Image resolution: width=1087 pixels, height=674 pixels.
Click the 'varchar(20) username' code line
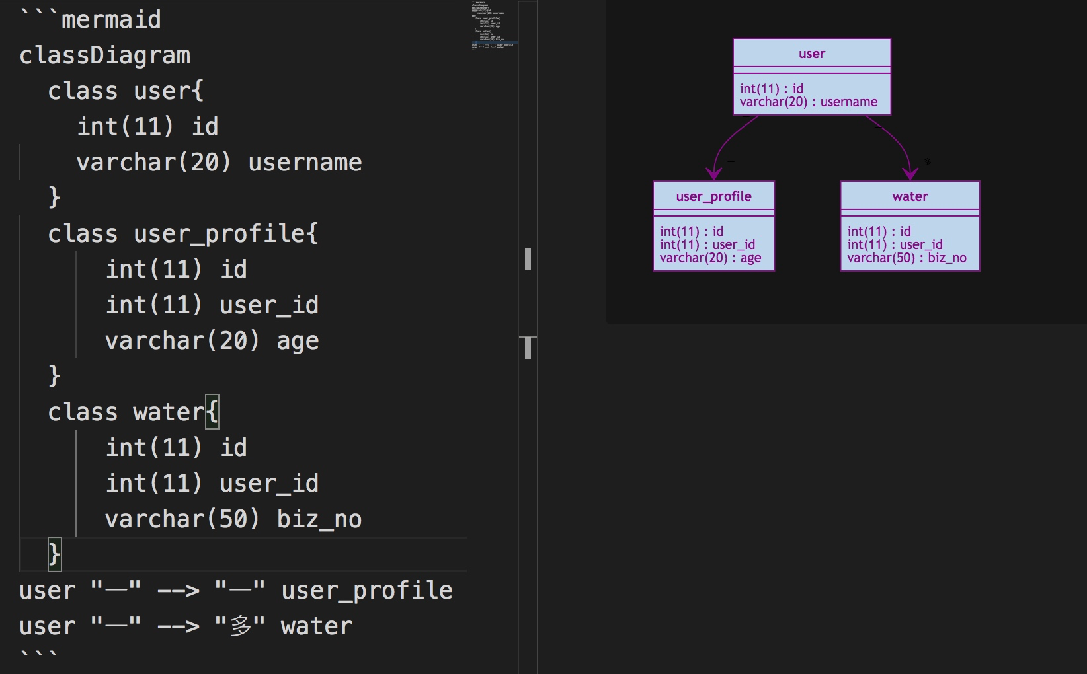[x=220, y=162]
